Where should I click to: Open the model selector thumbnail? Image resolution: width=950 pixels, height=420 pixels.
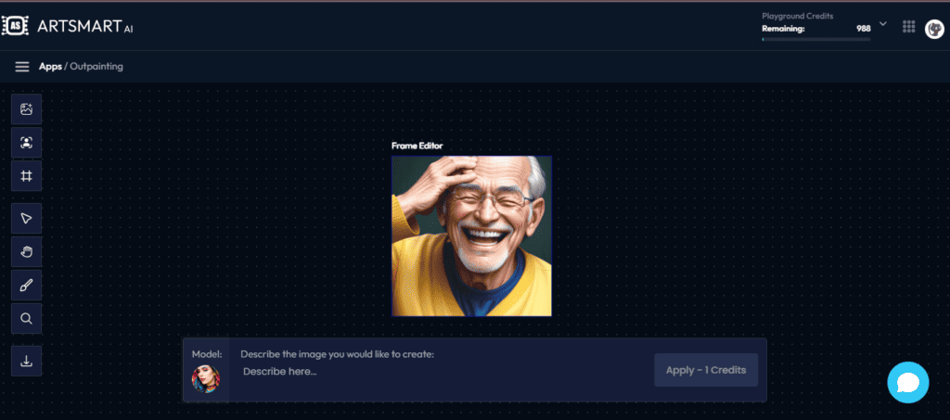[206, 379]
